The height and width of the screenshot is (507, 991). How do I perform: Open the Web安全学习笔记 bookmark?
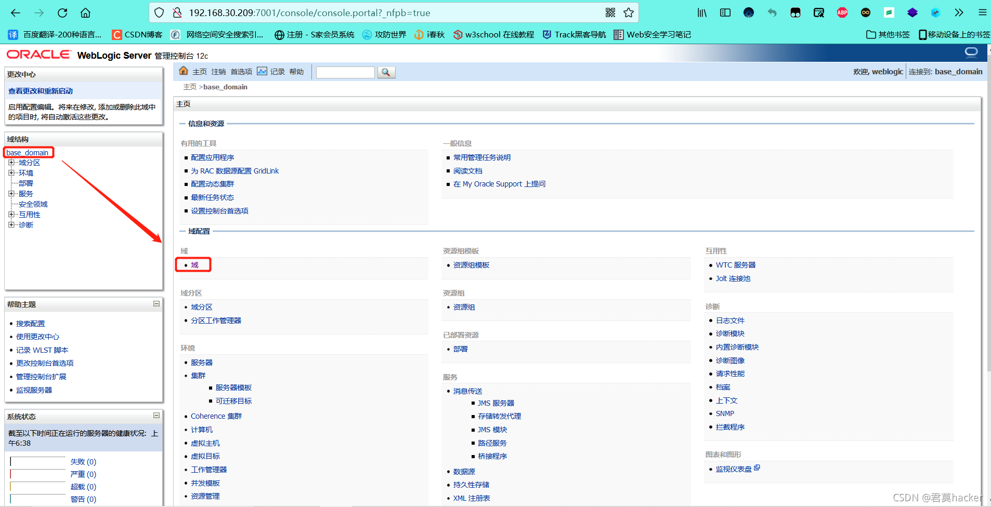653,35
